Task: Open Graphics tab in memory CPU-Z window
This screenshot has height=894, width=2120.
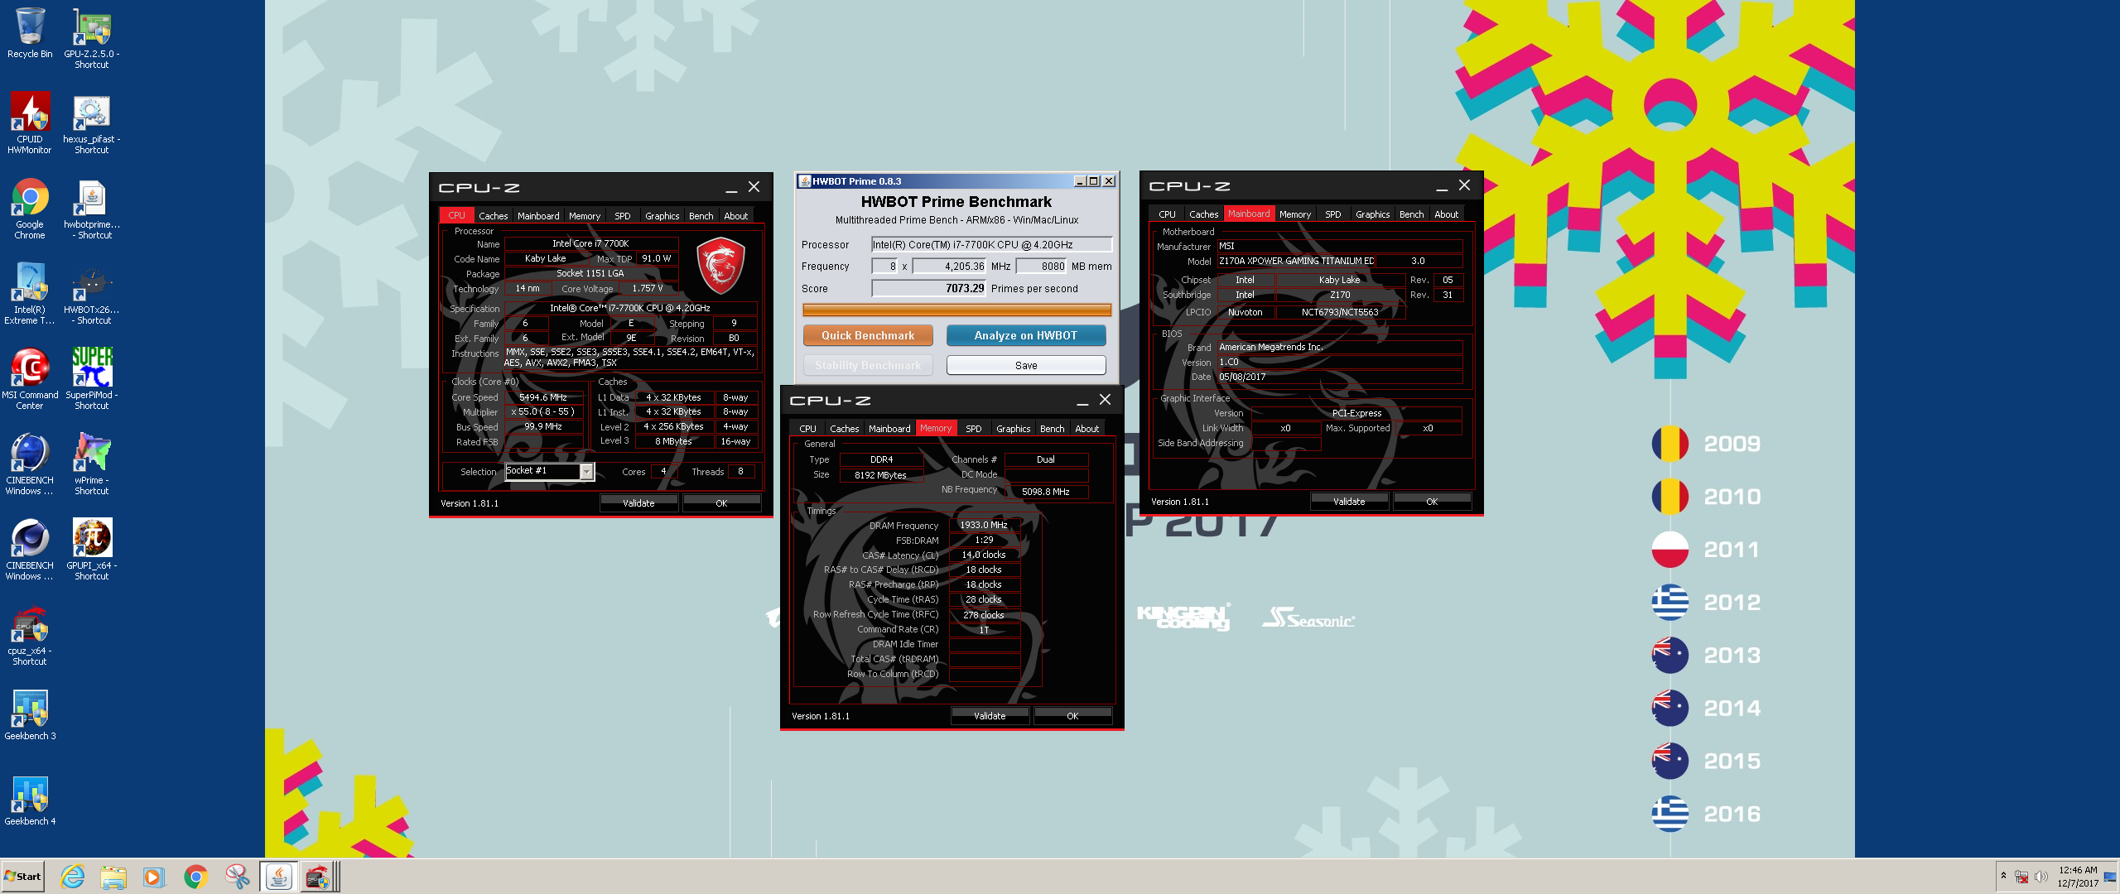Action: pyautogui.click(x=1013, y=429)
